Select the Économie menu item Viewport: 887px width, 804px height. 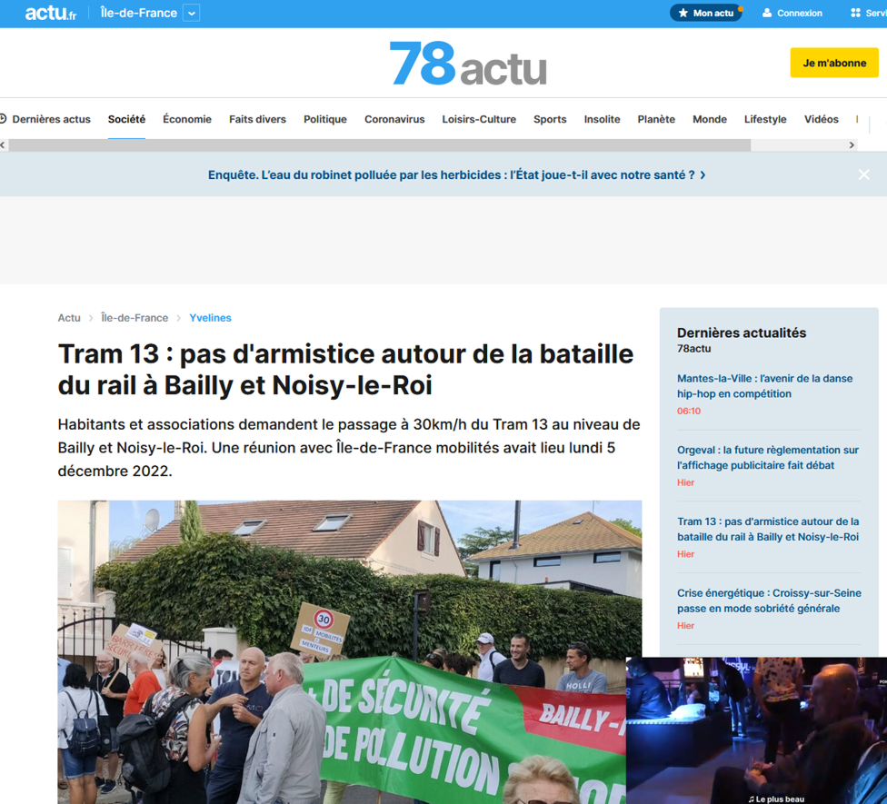pyautogui.click(x=186, y=119)
